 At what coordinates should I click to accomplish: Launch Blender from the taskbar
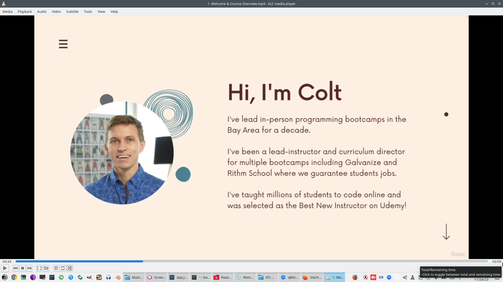pos(118,277)
